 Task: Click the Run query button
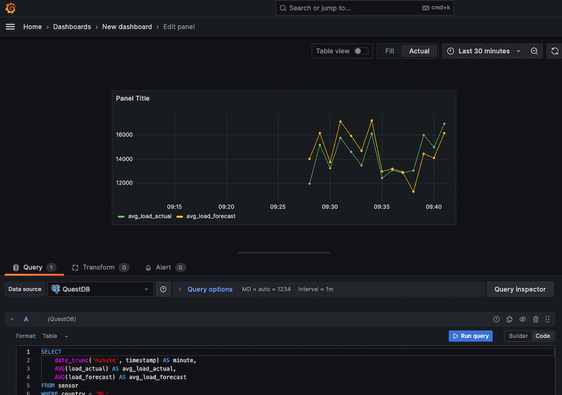(470, 336)
